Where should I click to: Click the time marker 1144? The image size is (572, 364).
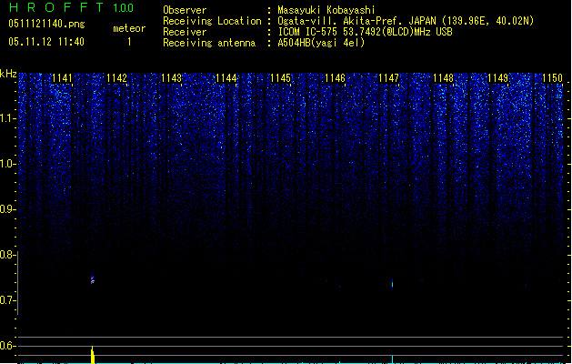226,78
